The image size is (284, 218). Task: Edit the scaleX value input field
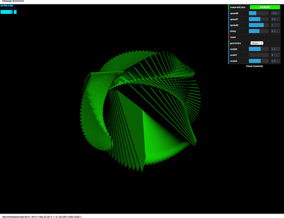coord(275,49)
